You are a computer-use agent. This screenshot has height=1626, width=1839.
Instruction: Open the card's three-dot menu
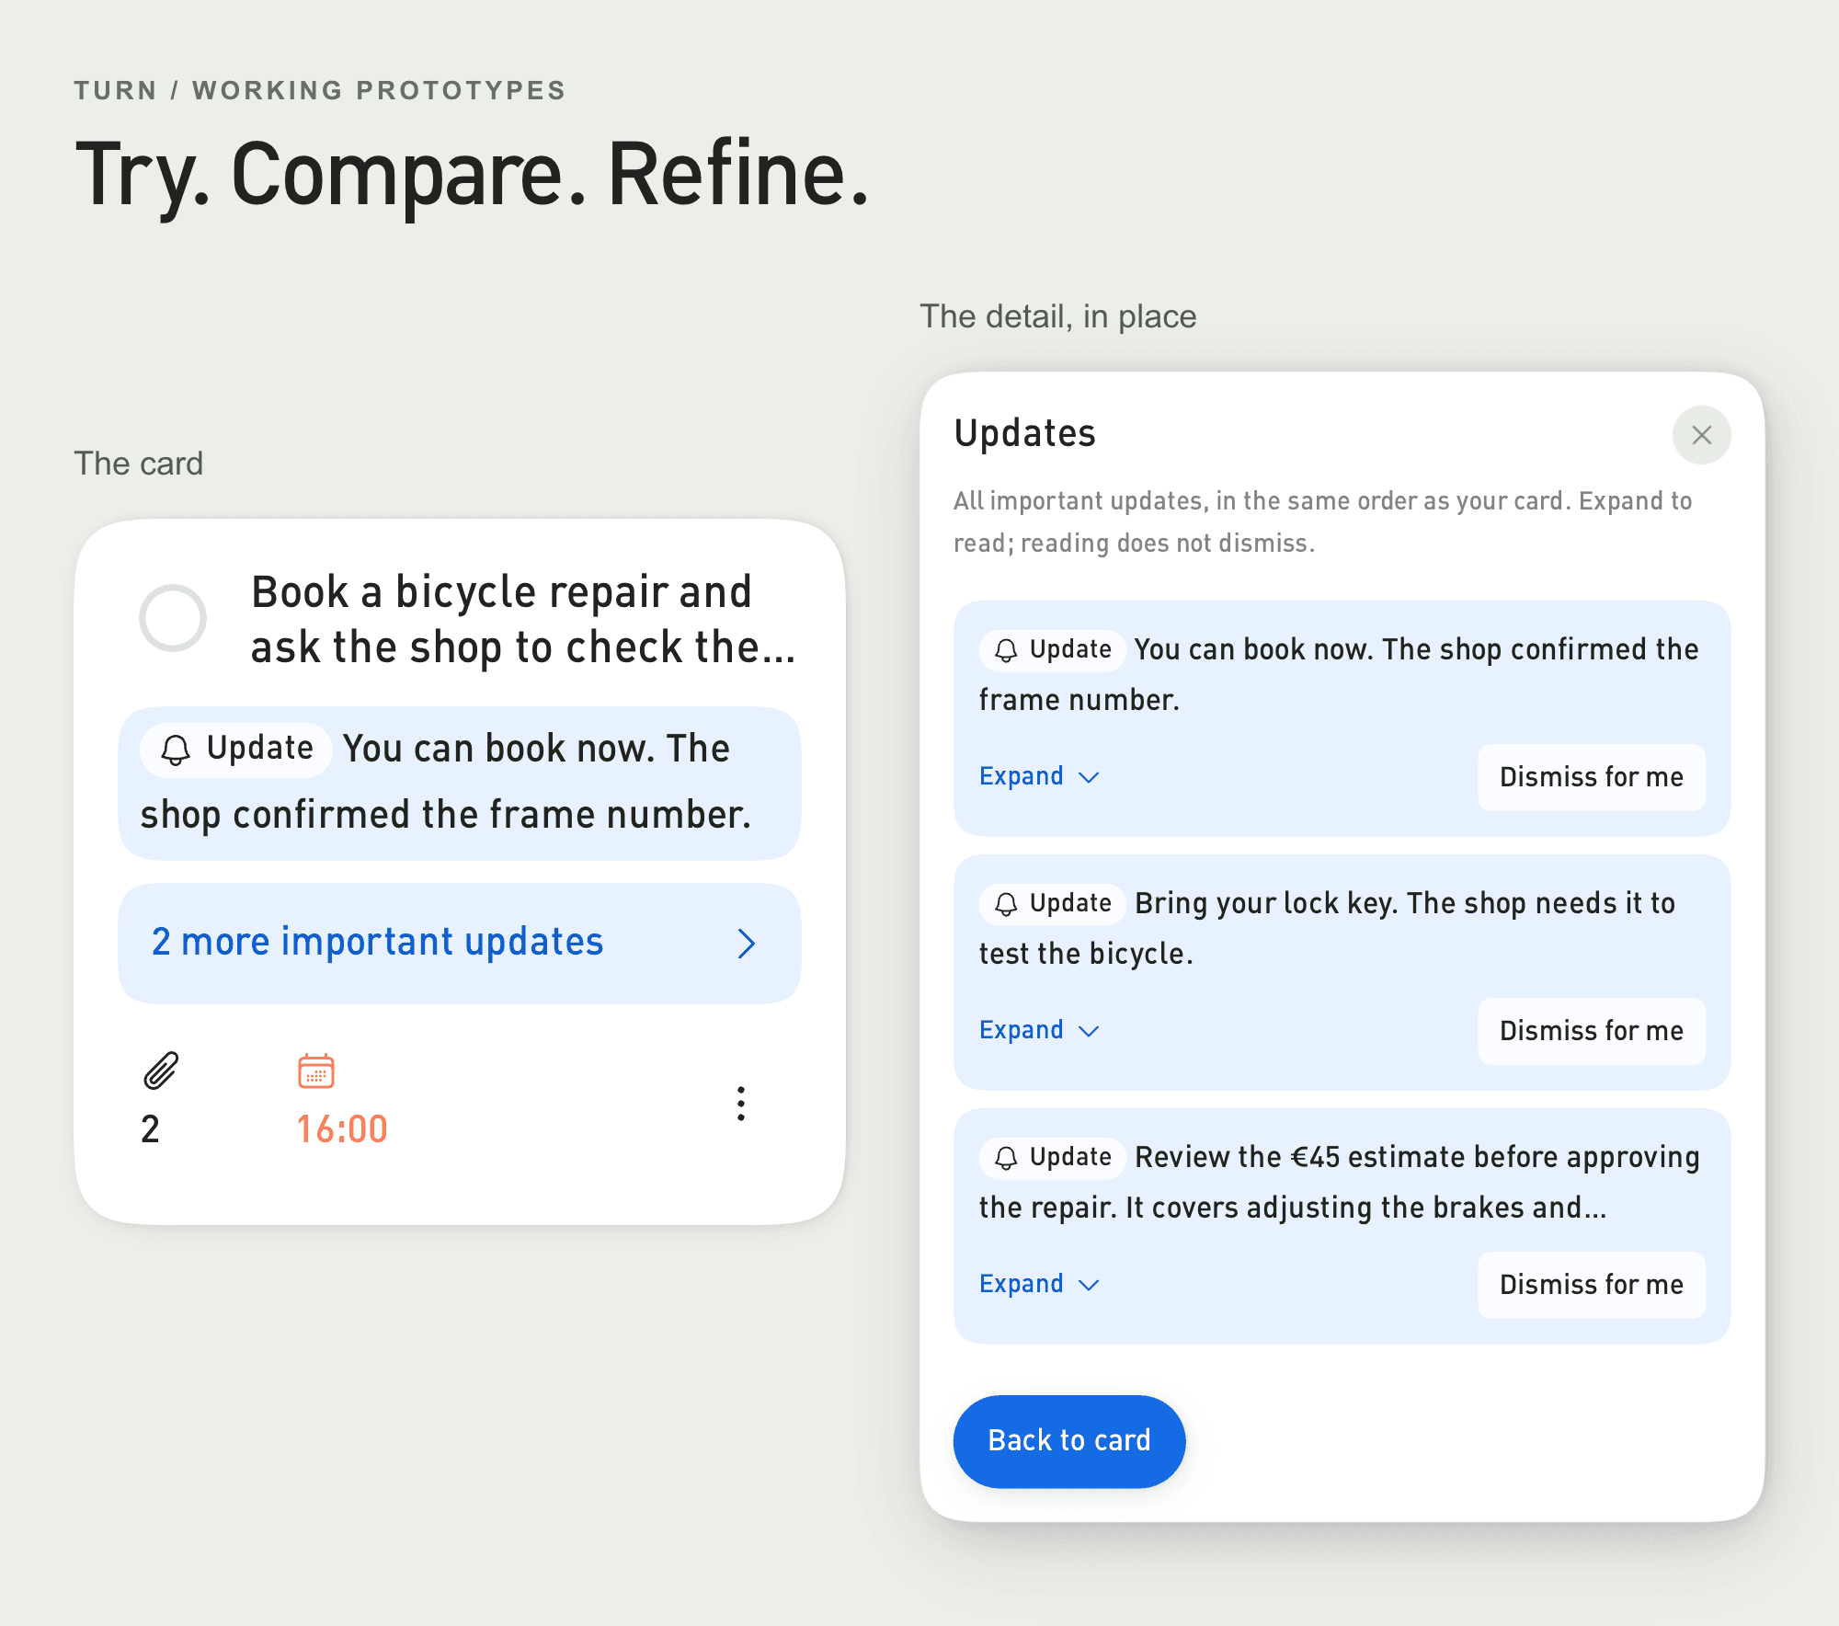[x=741, y=1104]
